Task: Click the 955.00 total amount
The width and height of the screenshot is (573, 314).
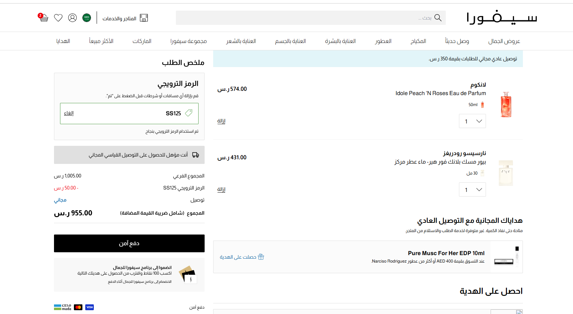Action: point(73,213)
